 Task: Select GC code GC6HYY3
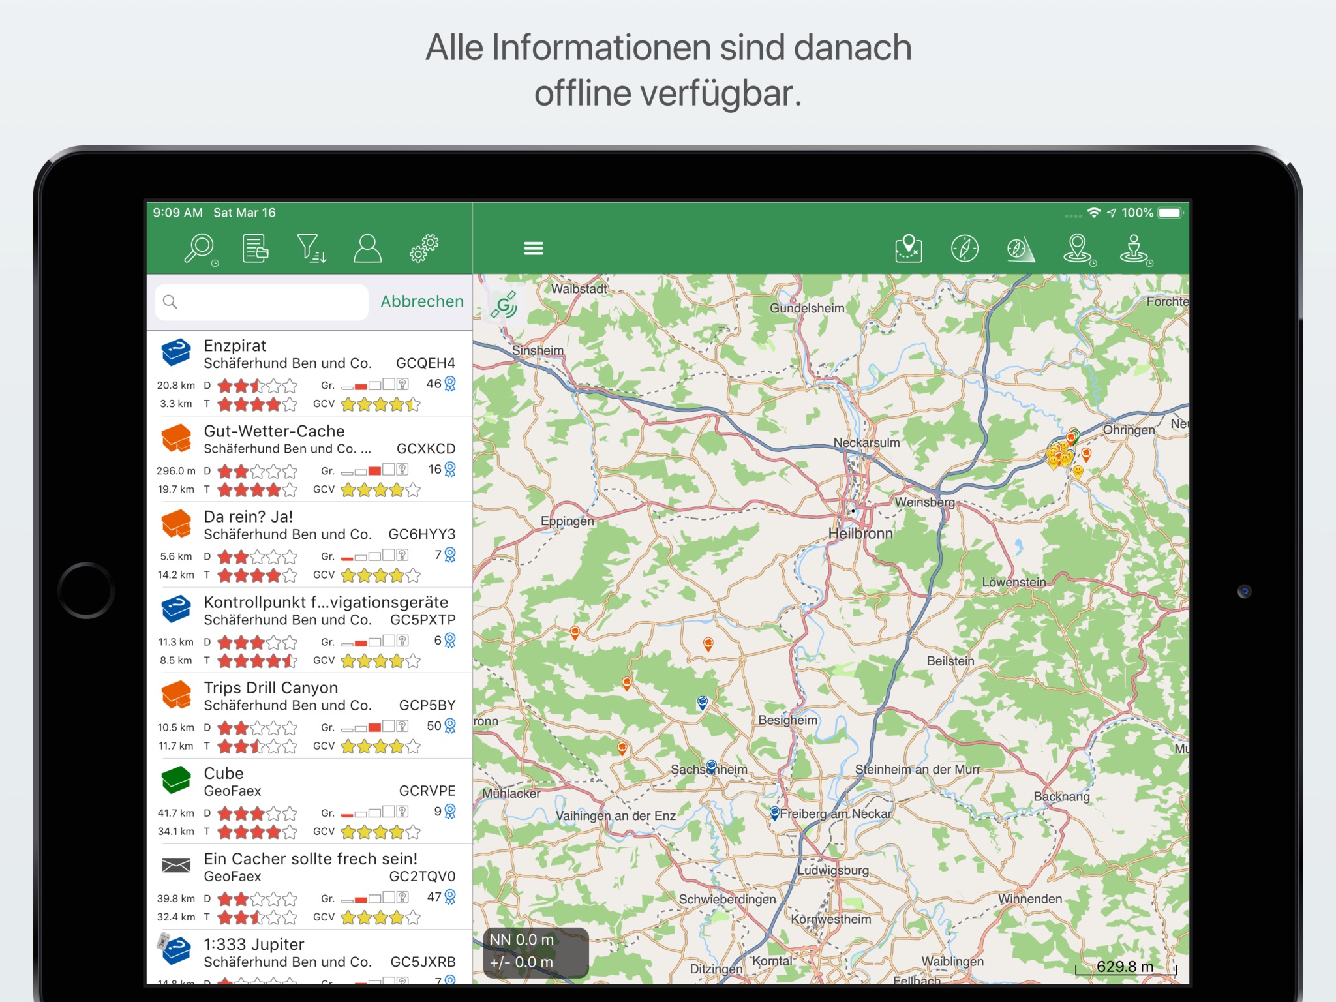tap(422, 534)
